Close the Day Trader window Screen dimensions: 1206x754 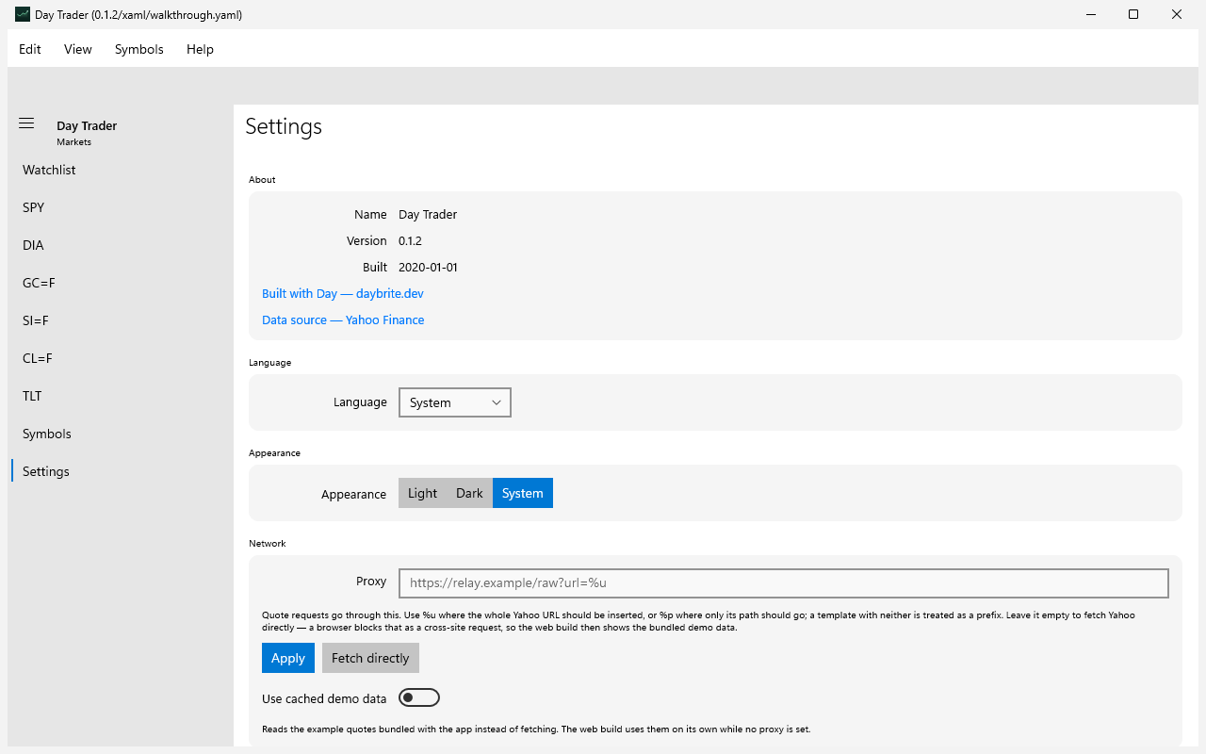click(1177, 14)
